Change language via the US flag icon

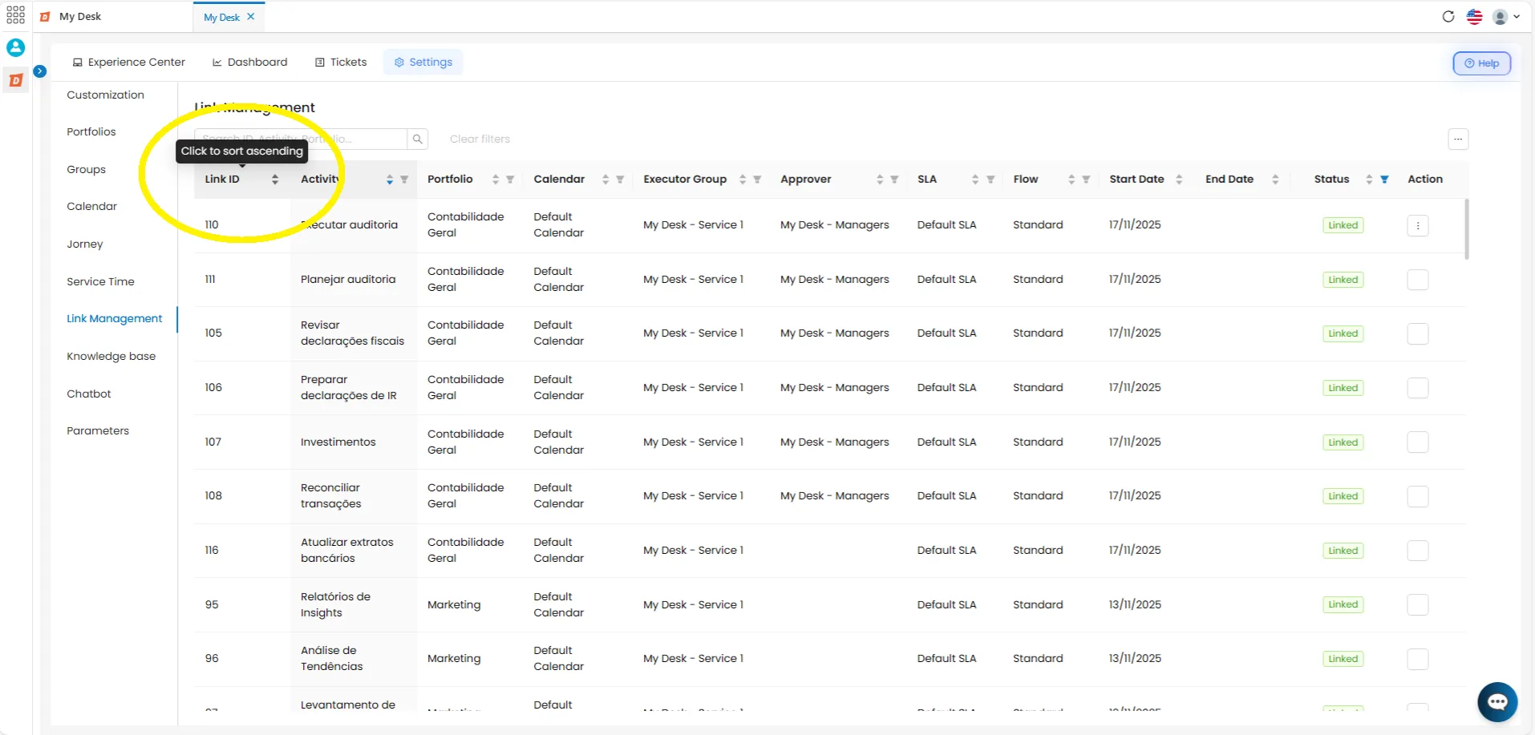pos(1474,17)
